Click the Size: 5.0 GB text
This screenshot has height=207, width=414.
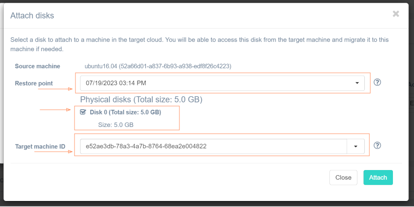[x=116, y=124]
